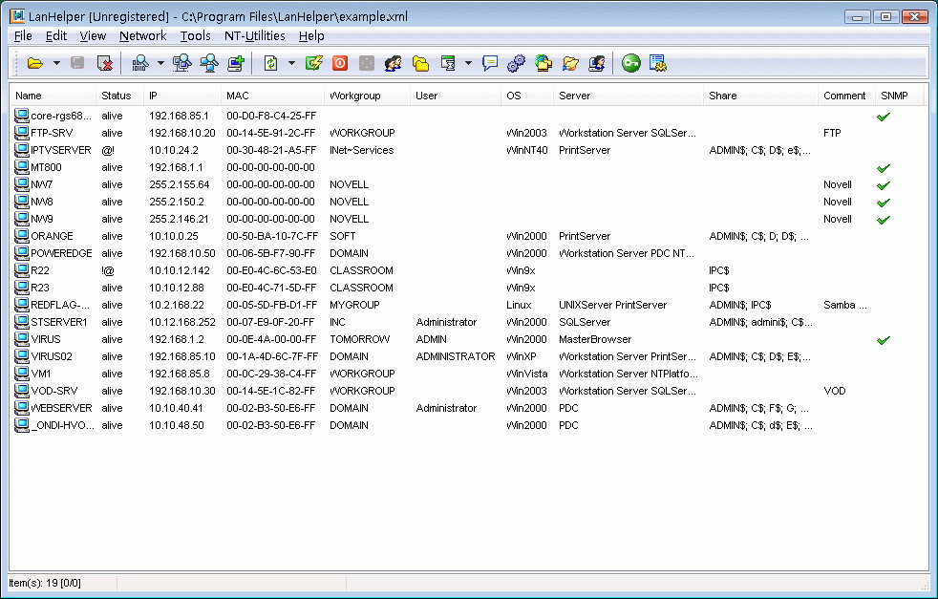
Task: Expand the dropdown arrow beside Open icon
Action: 56,64
